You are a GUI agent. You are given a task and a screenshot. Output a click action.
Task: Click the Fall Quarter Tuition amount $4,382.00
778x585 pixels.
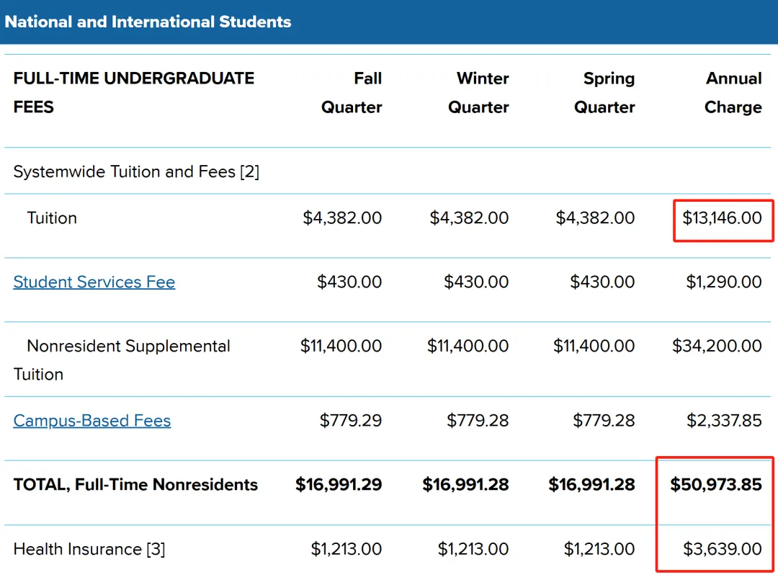point(342,218)
